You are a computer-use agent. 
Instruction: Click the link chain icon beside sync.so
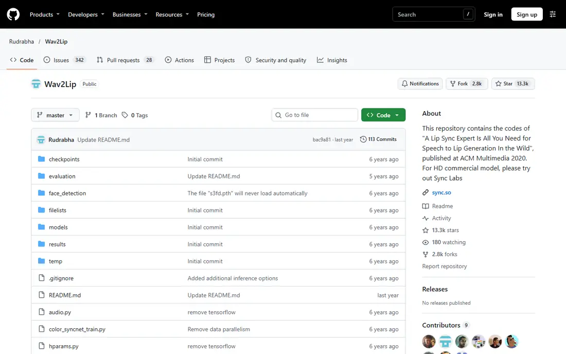click(426, 193)
